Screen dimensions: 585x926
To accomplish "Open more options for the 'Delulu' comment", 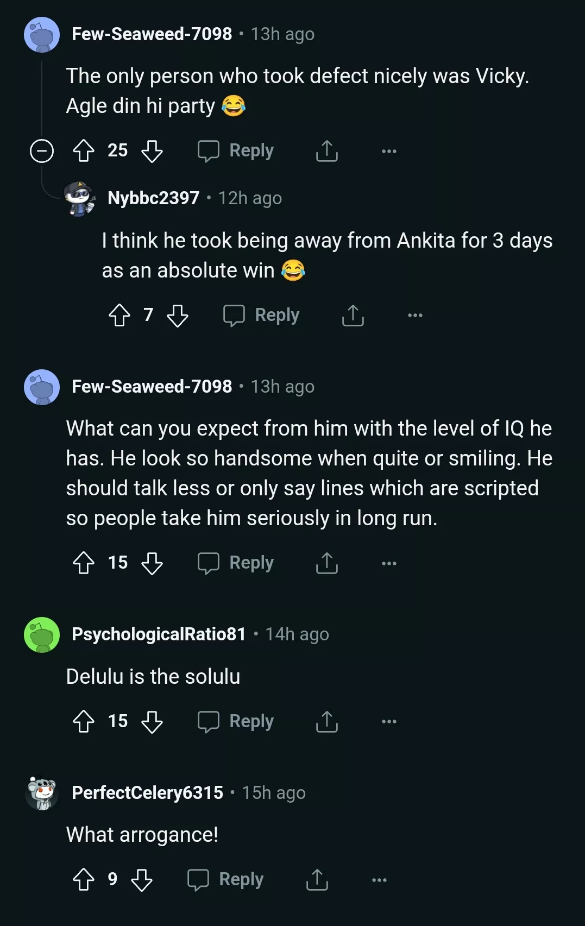I will [x=389, y=721].
